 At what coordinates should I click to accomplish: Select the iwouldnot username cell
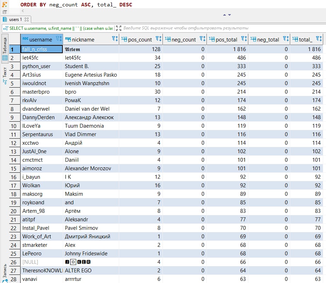(42, 83)
